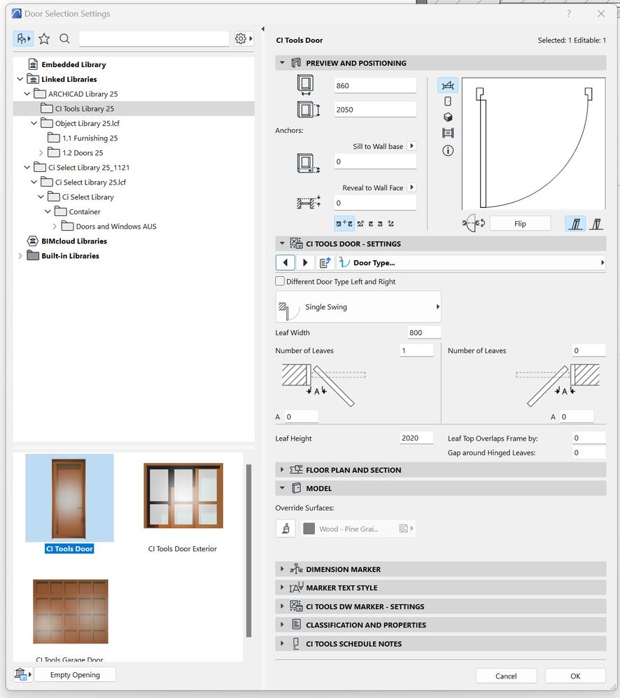The image size is (620, 698).
Task: Select first reveal anchor option icon
Action: point(344,224)
